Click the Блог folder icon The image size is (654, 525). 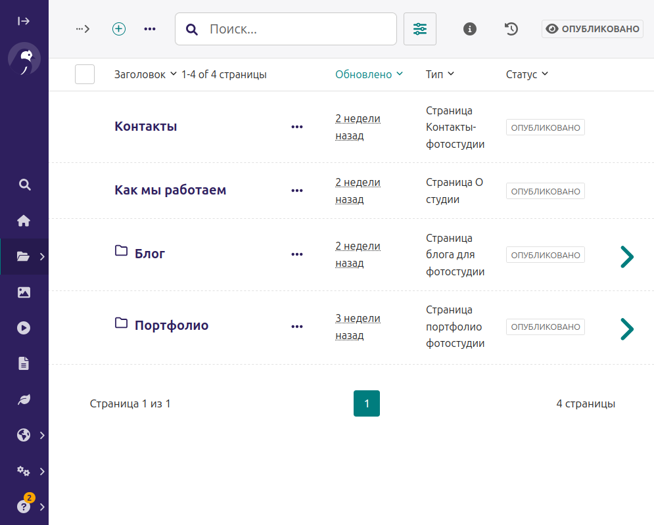122,250
